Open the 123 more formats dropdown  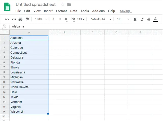click(81, 19)
